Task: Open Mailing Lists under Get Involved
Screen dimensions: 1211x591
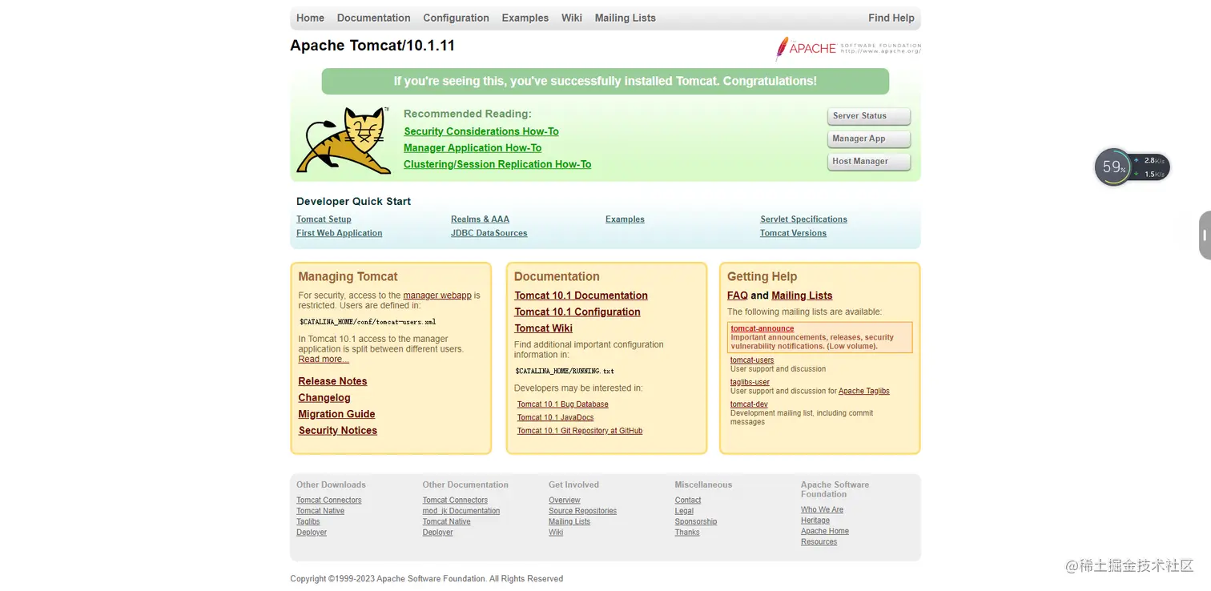Action: [569, 521]
